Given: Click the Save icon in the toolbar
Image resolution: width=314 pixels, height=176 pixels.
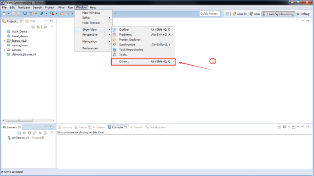Looking at the screenshot, I should tap(13, 14).
